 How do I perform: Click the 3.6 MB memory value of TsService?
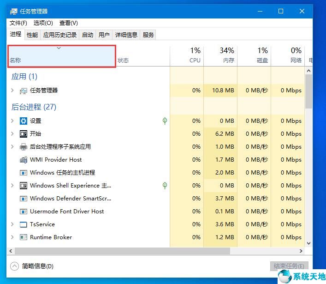point(225,224)
